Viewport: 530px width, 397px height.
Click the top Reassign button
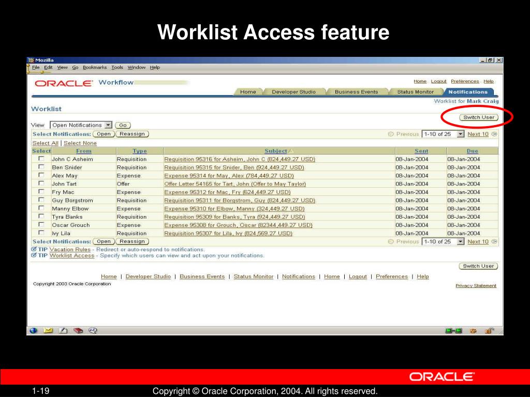[x=132, y=134]
